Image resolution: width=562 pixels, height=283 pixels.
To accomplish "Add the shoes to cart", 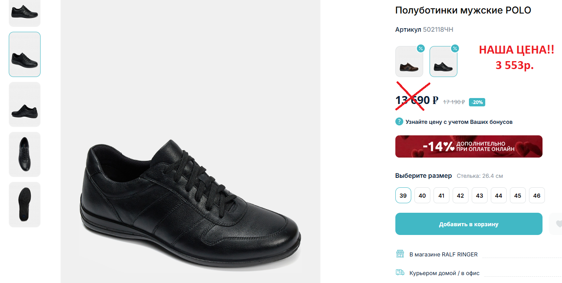I will (469, 224).
